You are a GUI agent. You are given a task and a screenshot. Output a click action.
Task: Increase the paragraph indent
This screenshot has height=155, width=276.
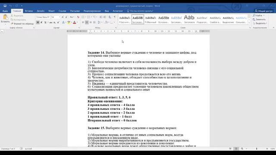105,17
